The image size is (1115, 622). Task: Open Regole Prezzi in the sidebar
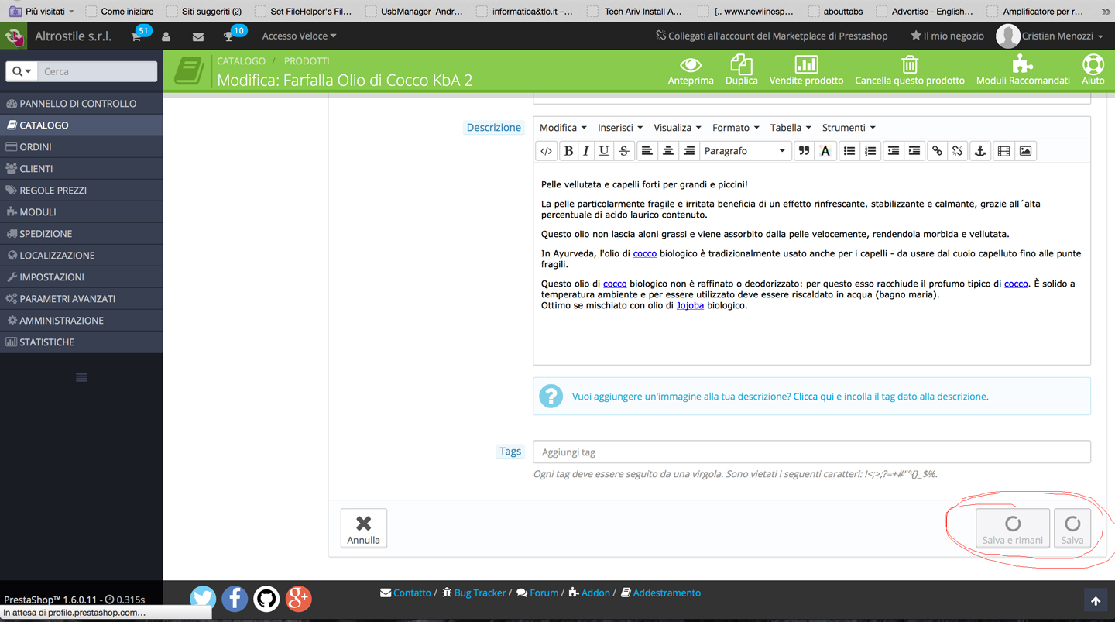coord(81,191)
